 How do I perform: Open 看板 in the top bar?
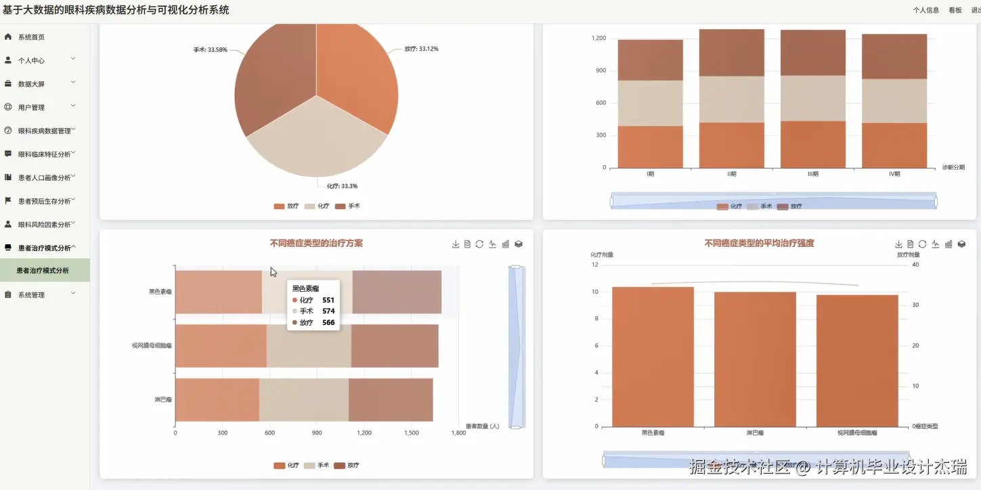pos(955,10)
